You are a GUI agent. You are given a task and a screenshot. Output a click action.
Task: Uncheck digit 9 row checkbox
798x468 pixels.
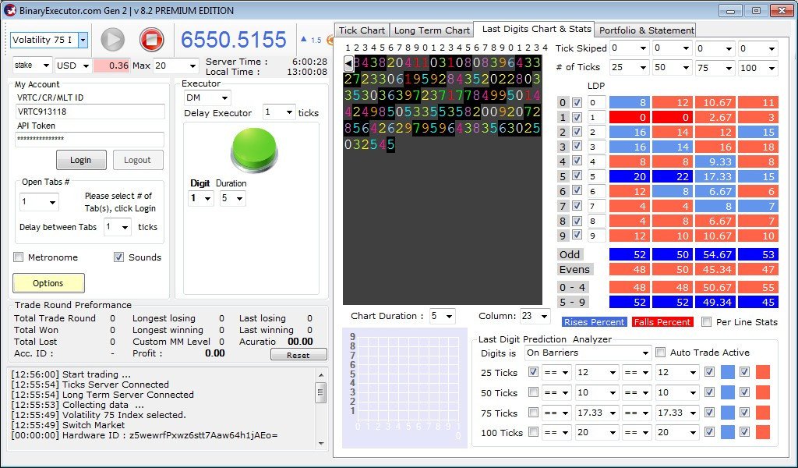[x=577, y=235]
